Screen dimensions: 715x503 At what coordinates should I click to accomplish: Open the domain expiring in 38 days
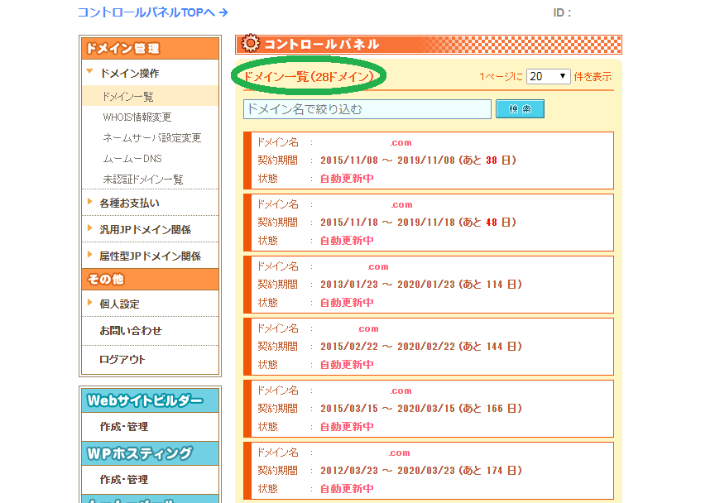coord(401,143)
